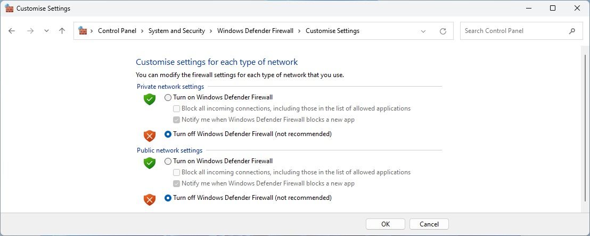Expand the address bar history dropdown

click(x=423, y=31)
